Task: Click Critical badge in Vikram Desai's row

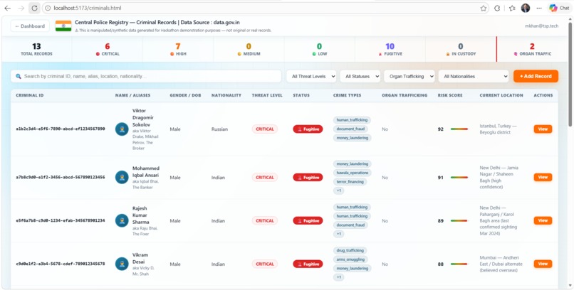Action: (x=265, y=264)
